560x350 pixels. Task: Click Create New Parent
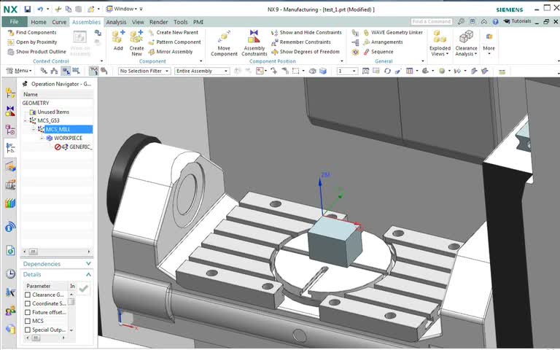[174, 33]
